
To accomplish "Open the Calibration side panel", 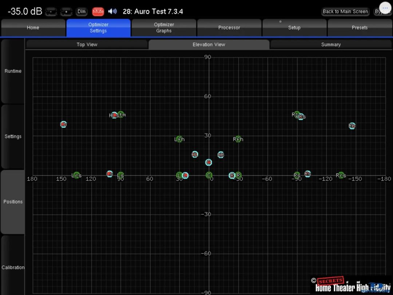I will pos(13,267).
